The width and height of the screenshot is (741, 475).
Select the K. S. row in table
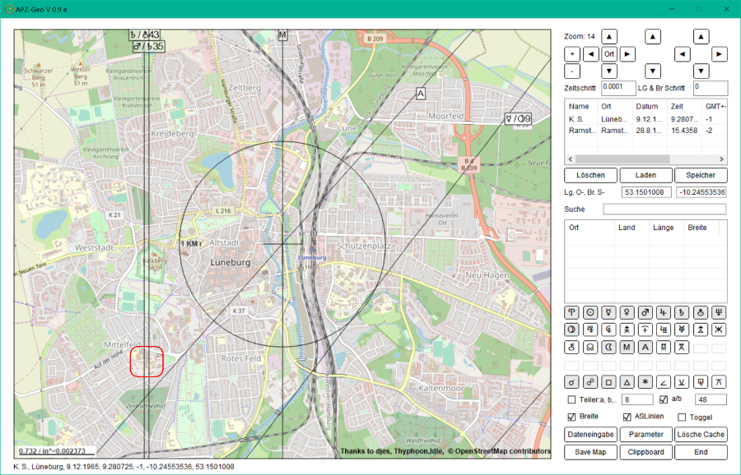point(645,119)
